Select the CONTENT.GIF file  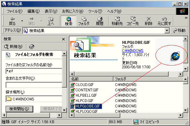click(x=87, y=90)
